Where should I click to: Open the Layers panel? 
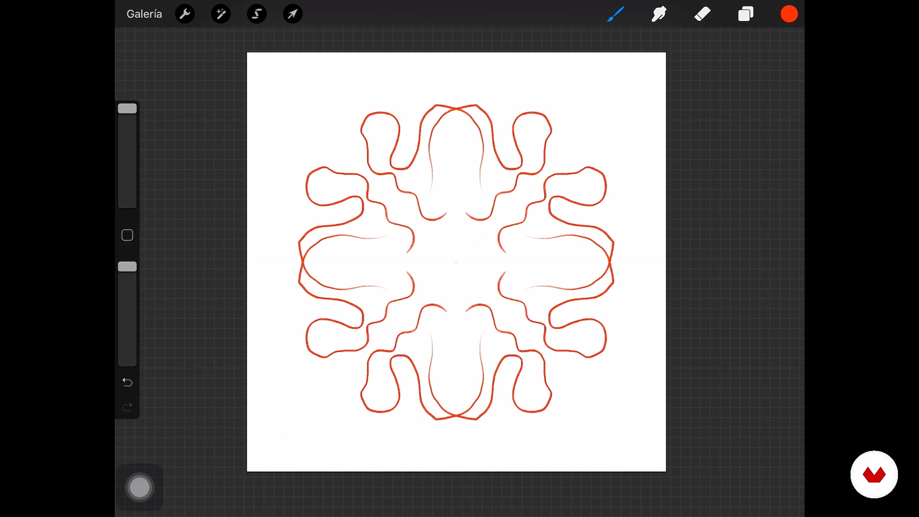click(746, 14)
